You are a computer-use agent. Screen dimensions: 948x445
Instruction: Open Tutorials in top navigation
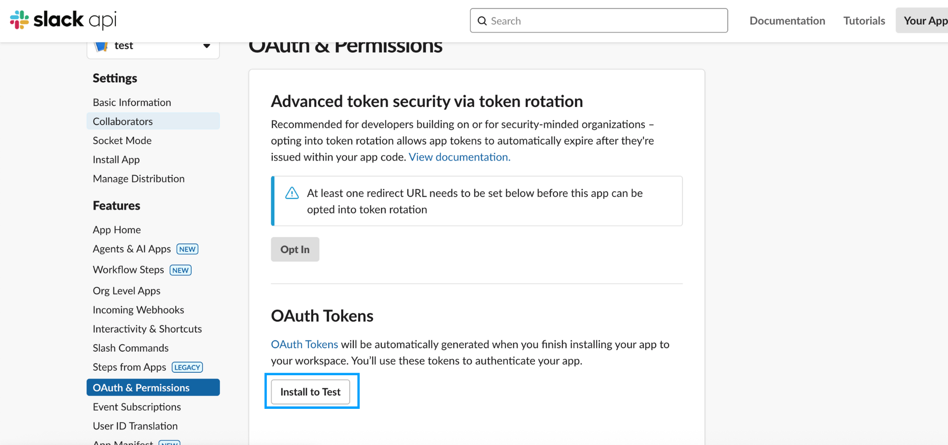coord(864,21)
